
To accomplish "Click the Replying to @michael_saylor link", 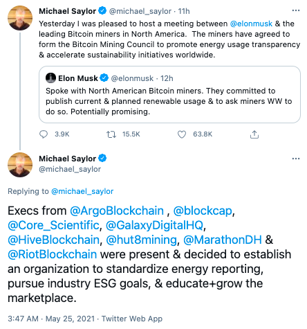I will click(x=82, y=191).
